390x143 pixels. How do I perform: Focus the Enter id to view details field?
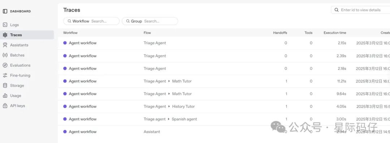pos(361,10)
